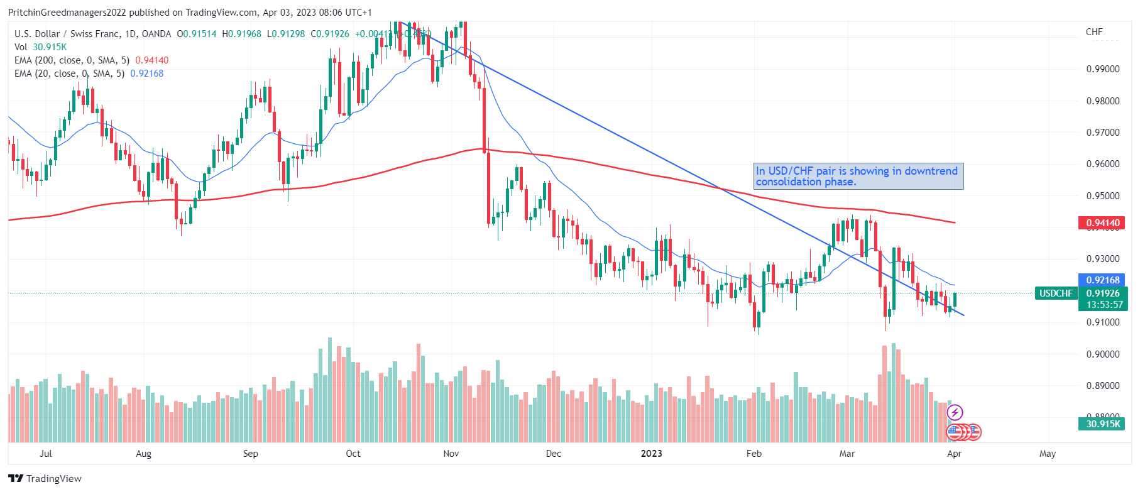Click the bold 2023 year label
Viewport: 1140px width, 492px height.
pos(652,454)
